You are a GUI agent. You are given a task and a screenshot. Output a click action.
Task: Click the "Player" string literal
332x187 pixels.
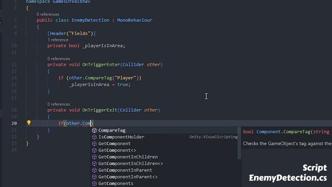coord(125,78)
